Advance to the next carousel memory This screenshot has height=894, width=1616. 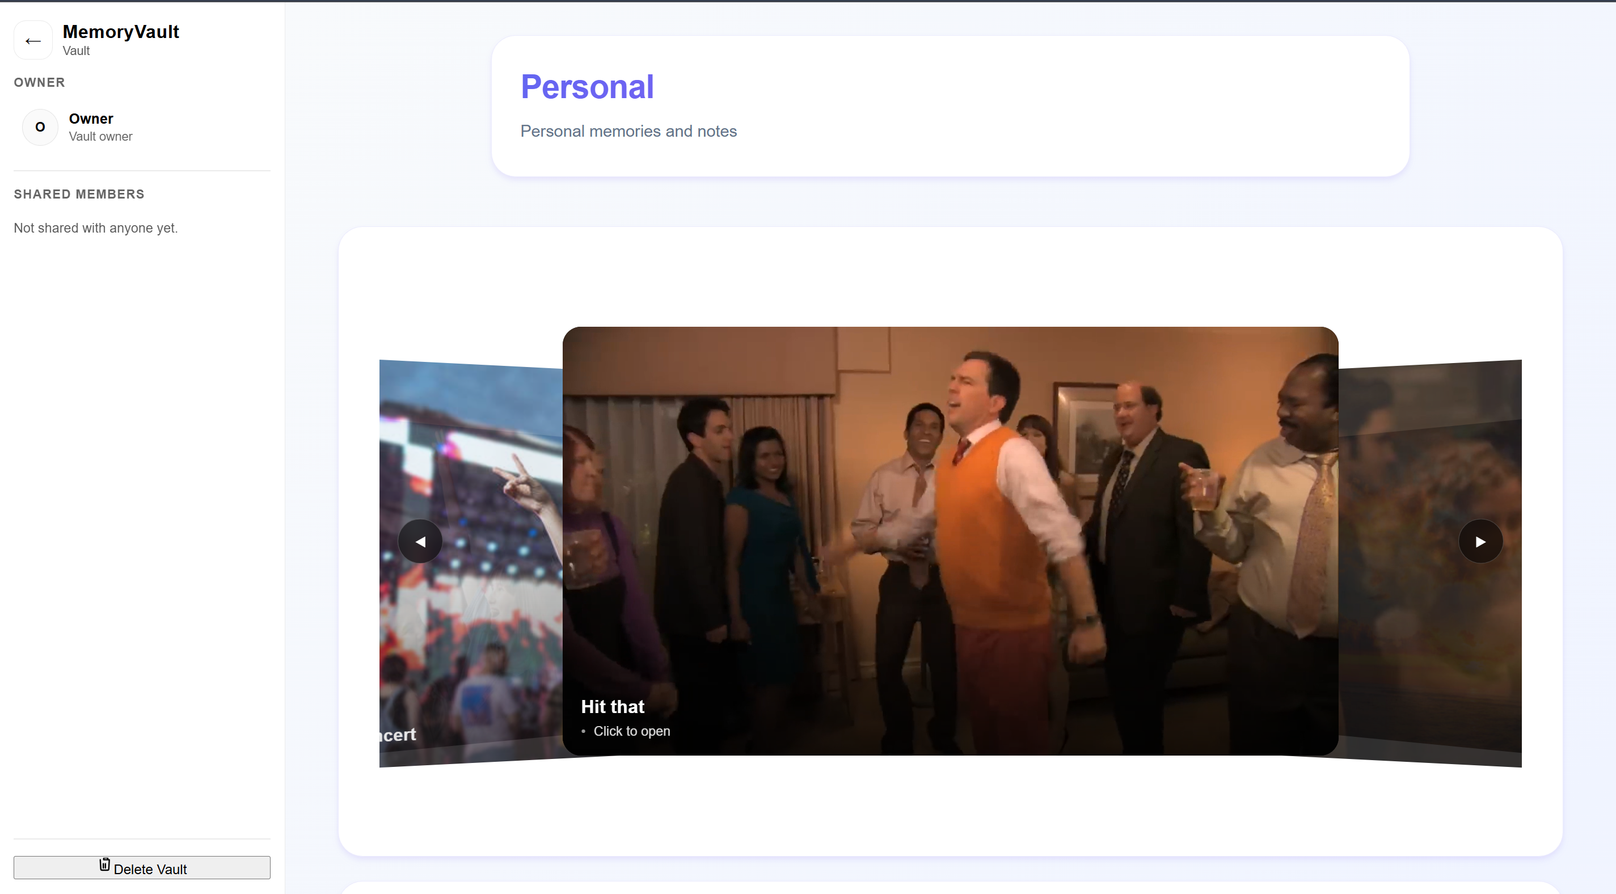click(x=1480, y=541)
